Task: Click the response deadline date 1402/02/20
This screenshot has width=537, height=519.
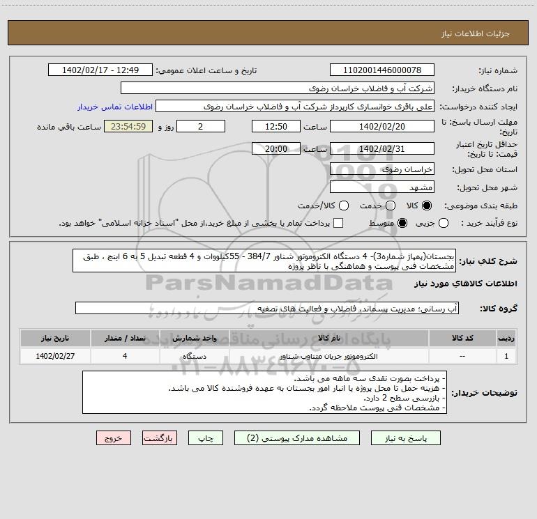Action: 382,126
